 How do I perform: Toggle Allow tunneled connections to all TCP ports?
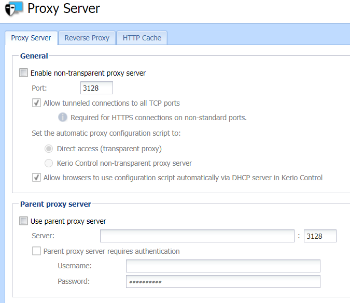coord(36,103)
